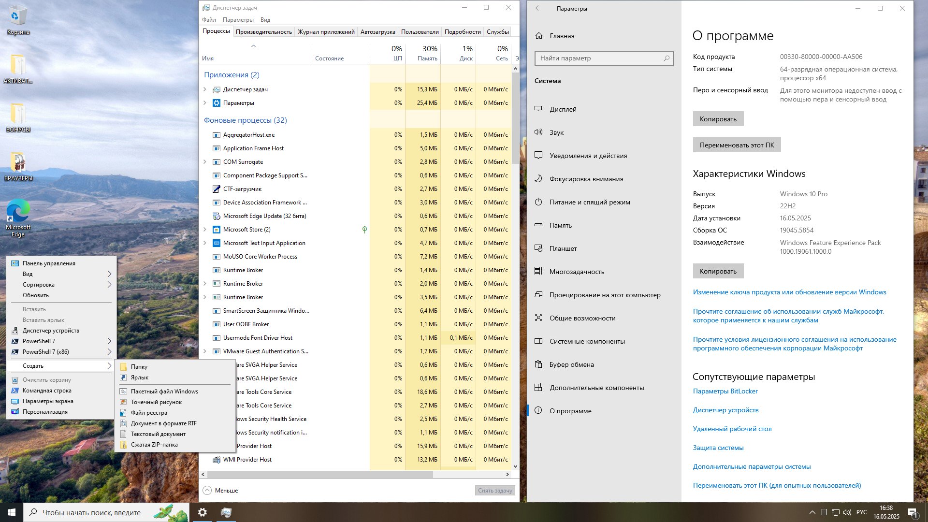Click Переименовать этот ПК button

737,145
